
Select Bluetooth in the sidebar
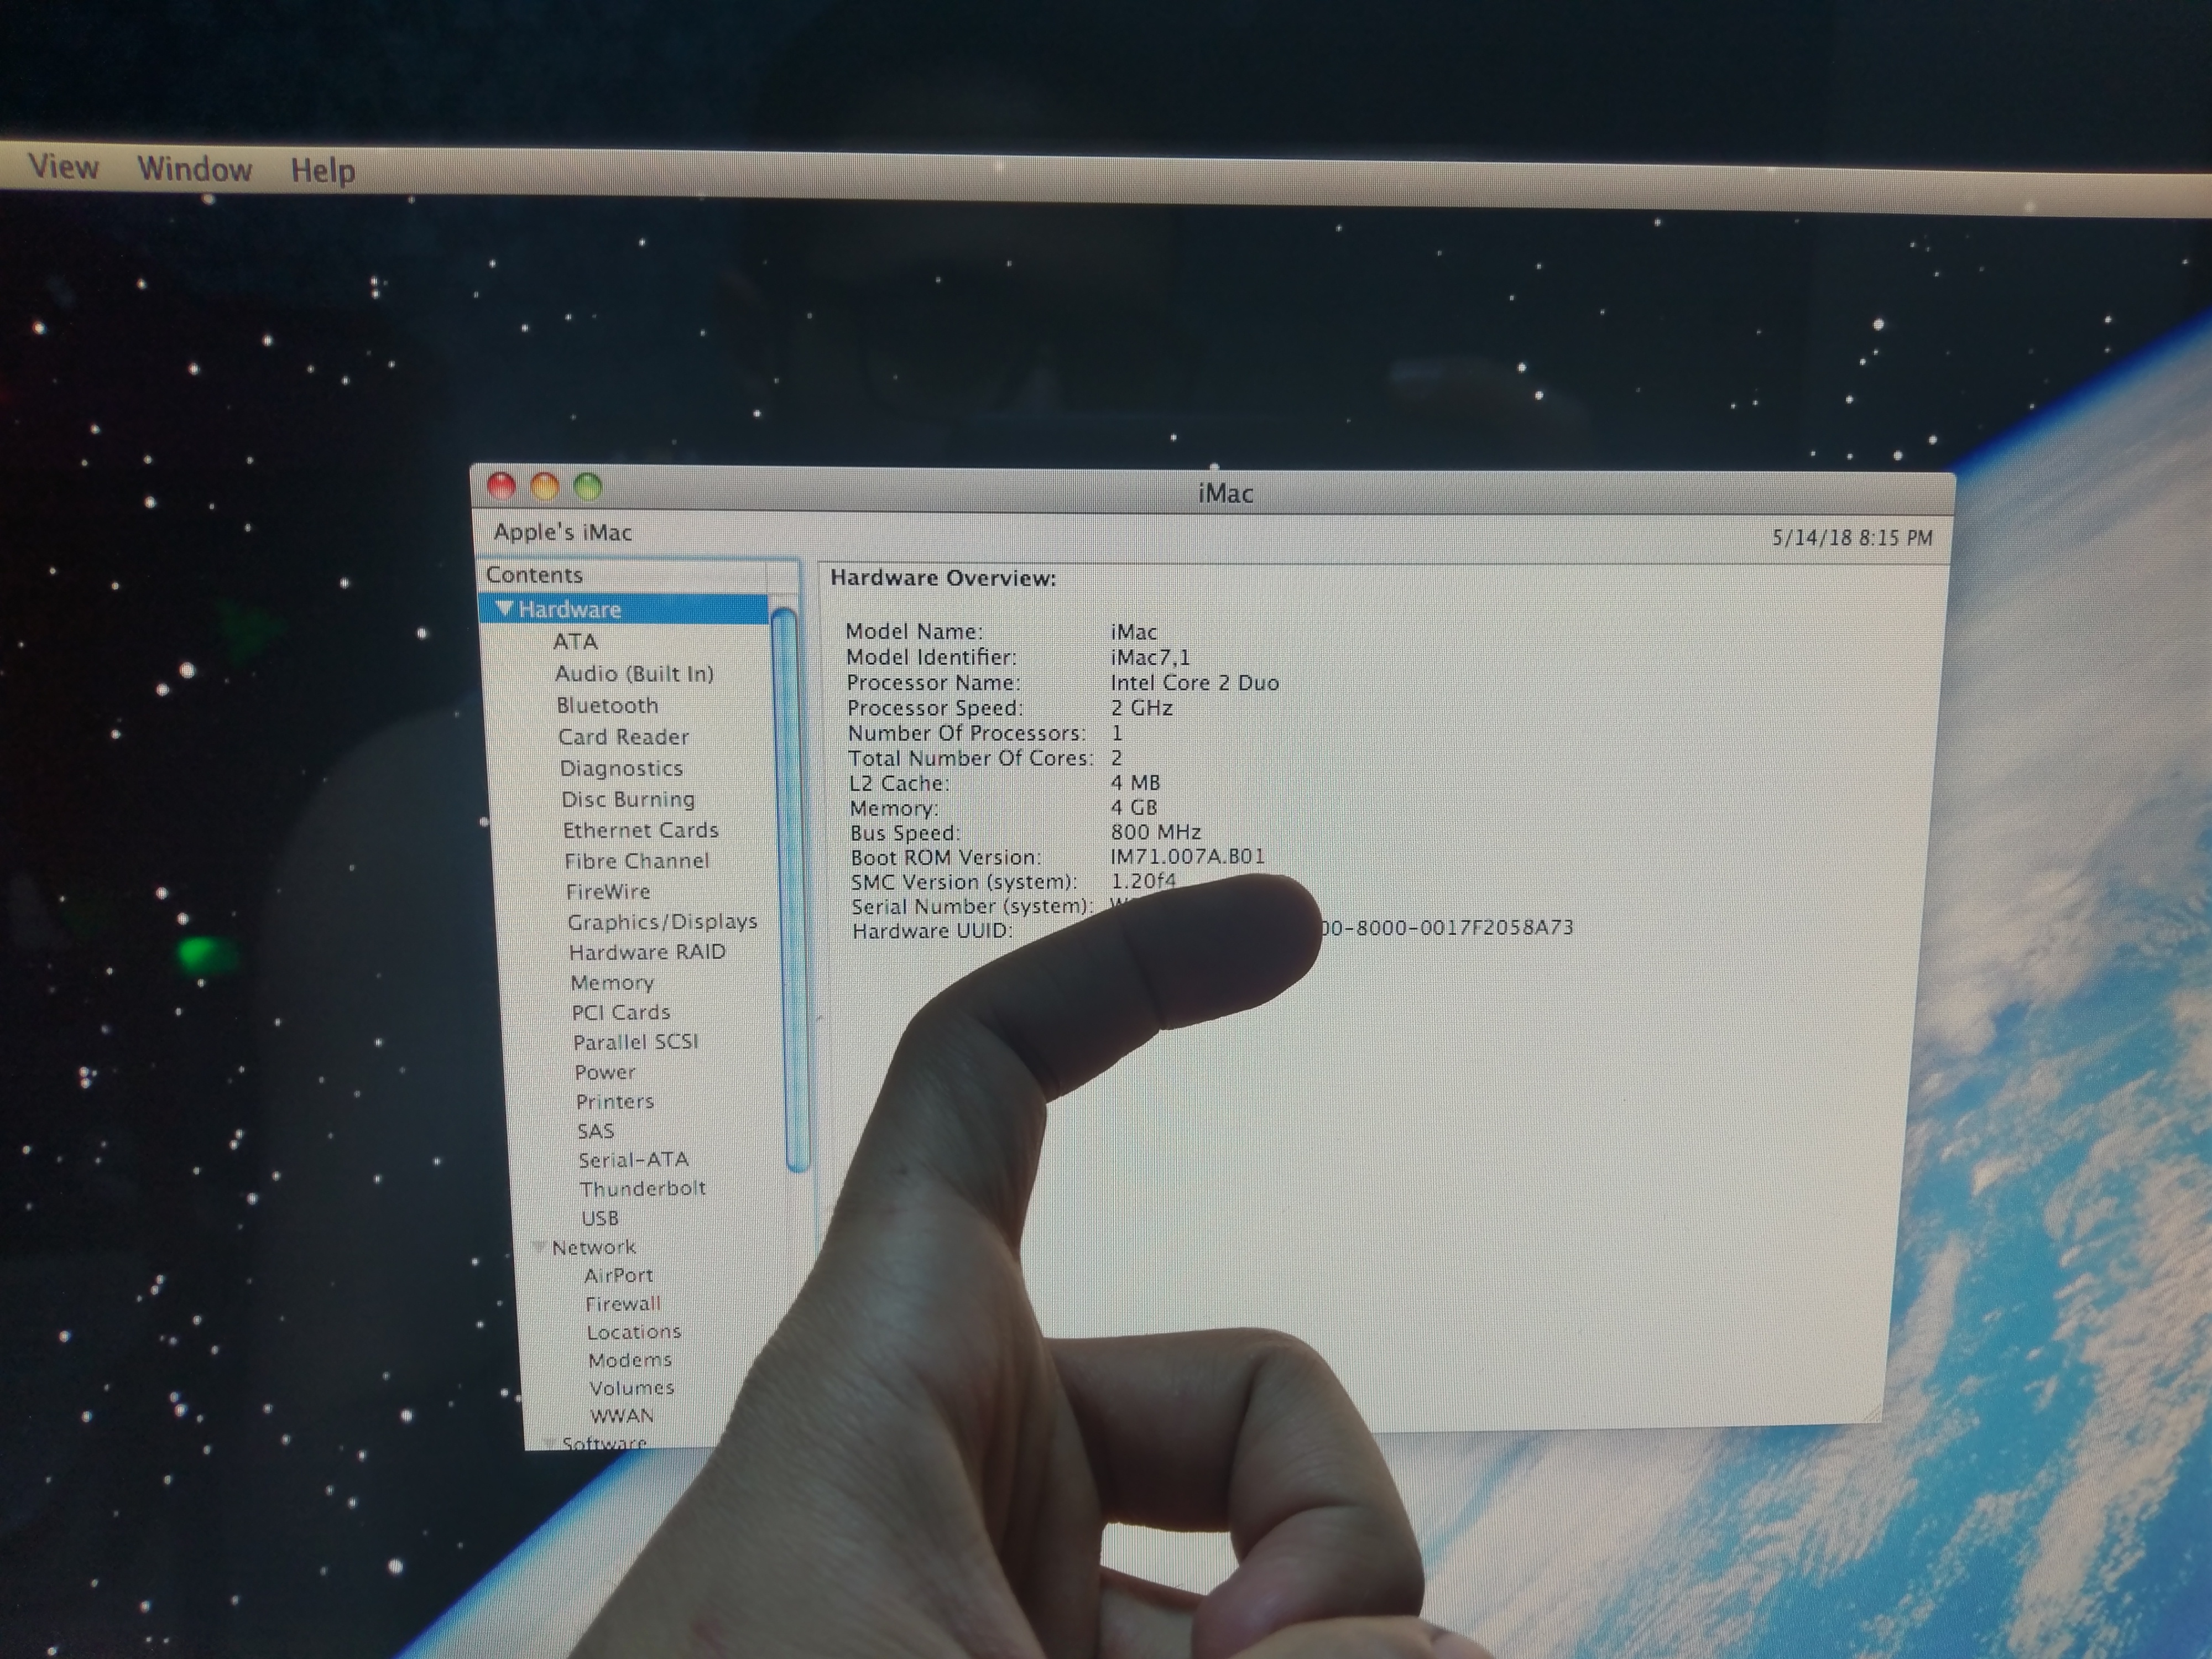pos(607,705)
